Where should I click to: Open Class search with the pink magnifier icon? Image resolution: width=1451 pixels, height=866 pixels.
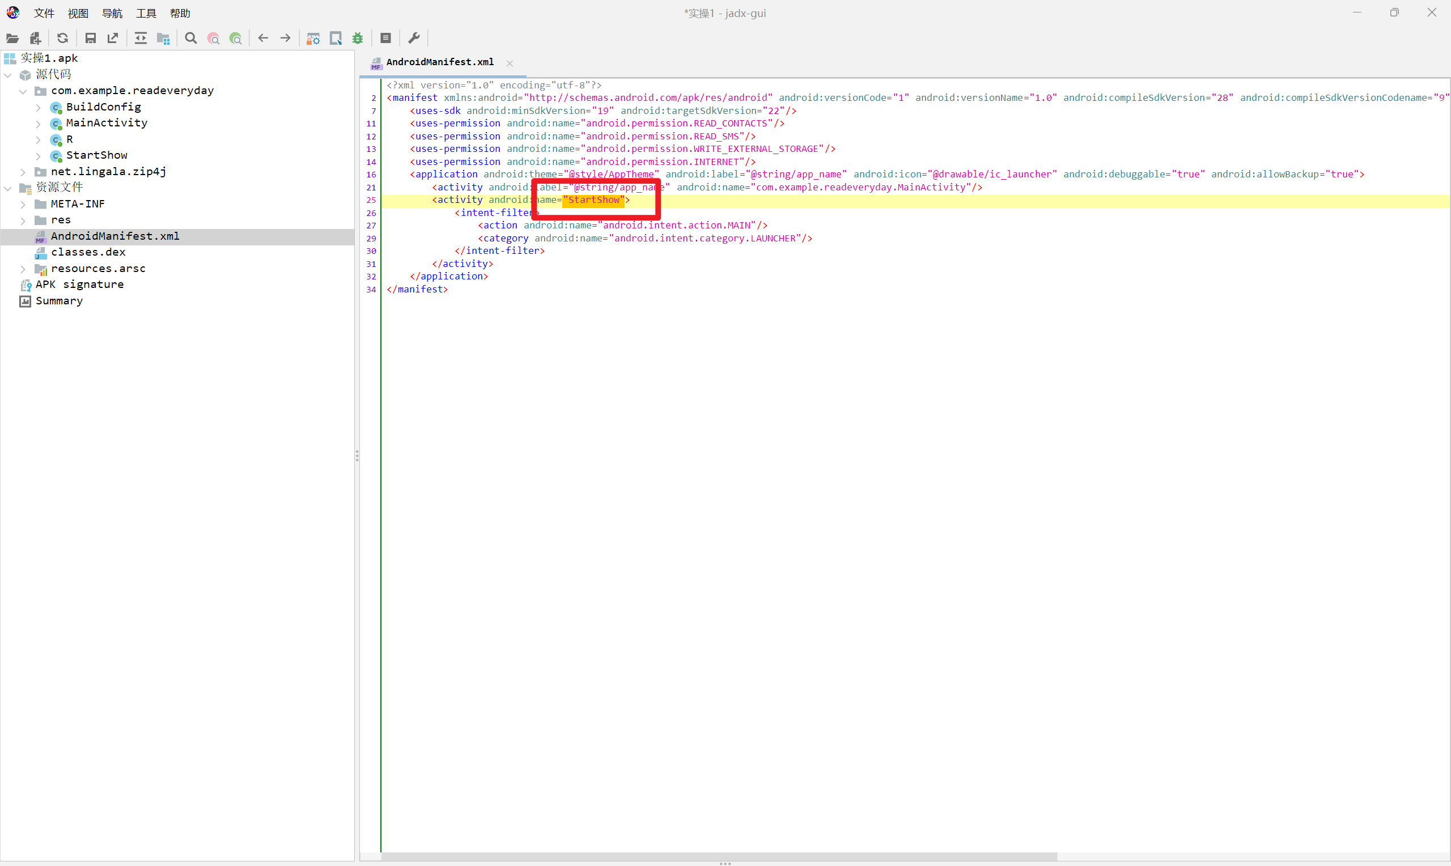pyautogui.click(x=214, y=39)
